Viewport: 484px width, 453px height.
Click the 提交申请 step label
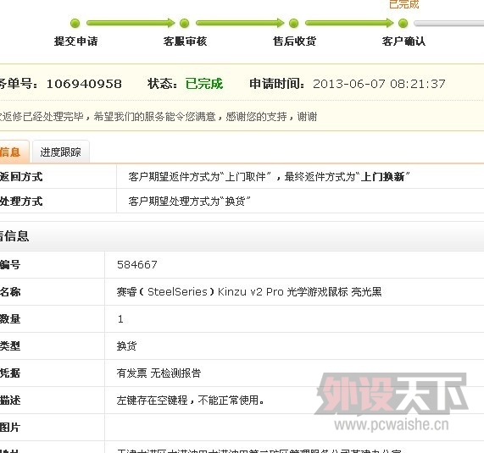[75, 41]
